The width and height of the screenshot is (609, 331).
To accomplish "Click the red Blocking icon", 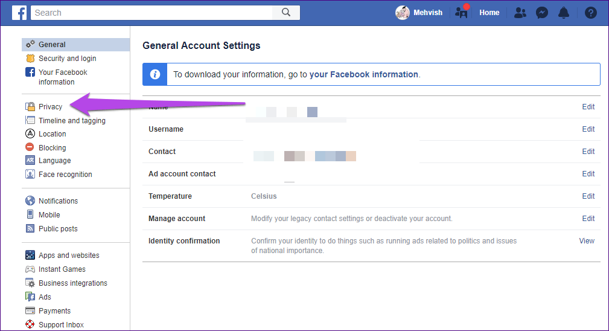I will (30, 147).
